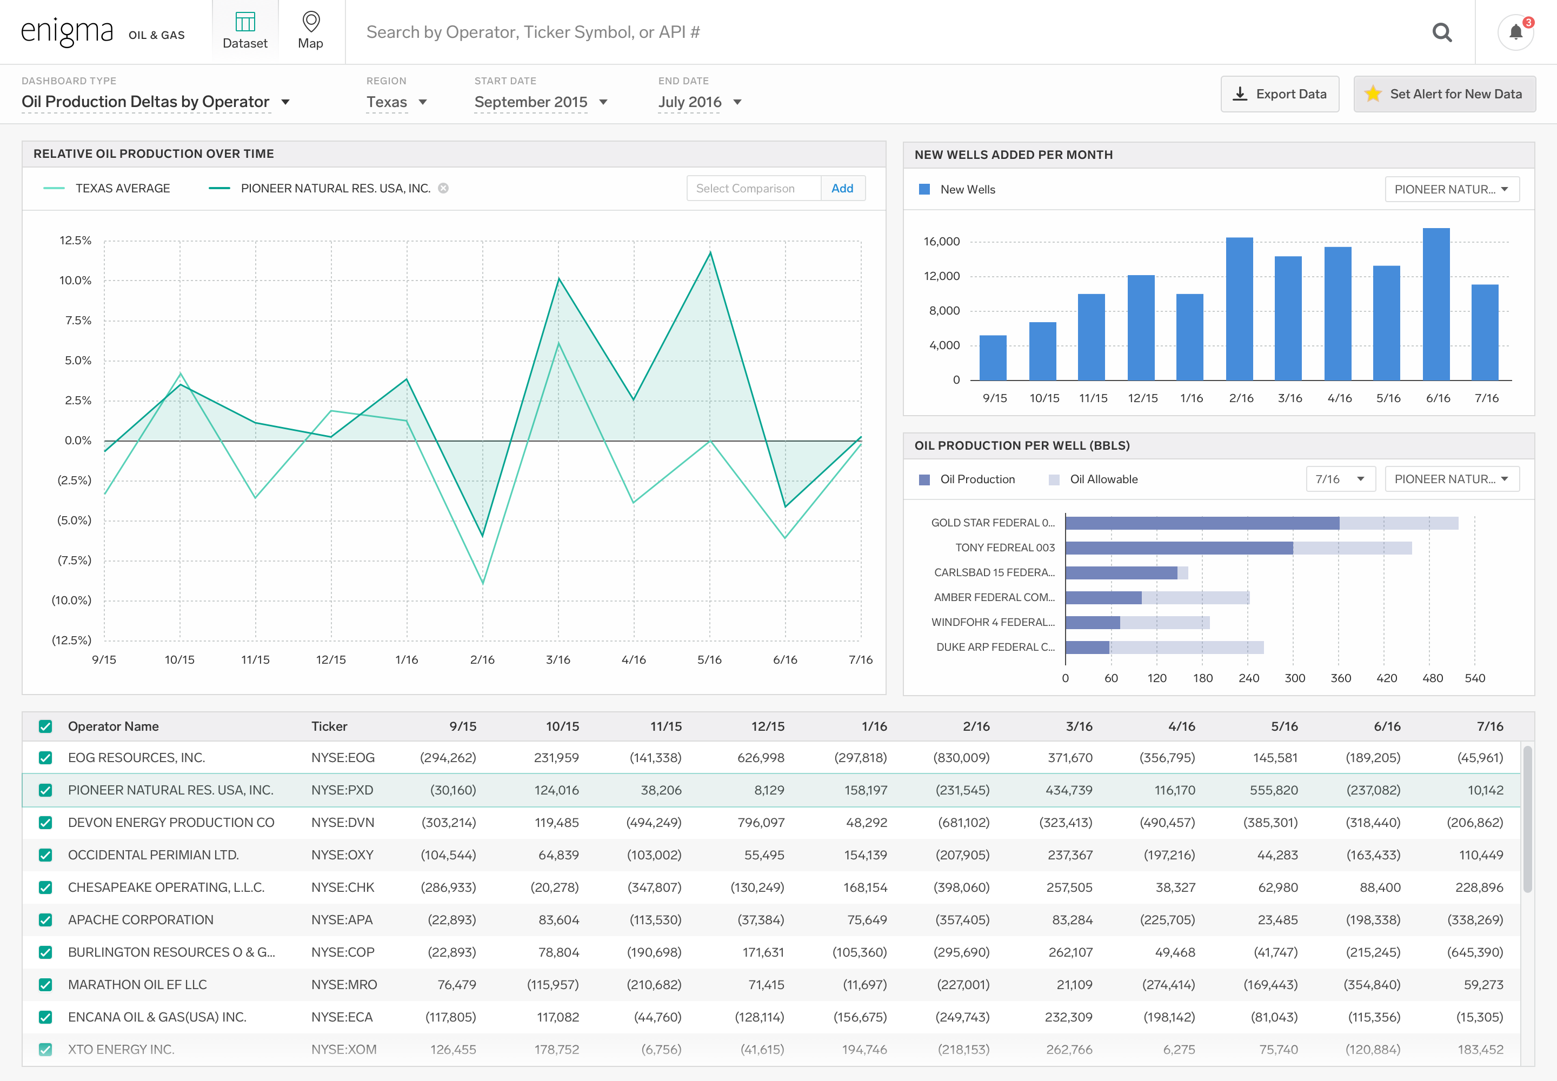The width and height of the screenshot is (1557, 1081).
Task: Click Pioneer's 555,820 value for 5/16
Action: point(1274,790)
